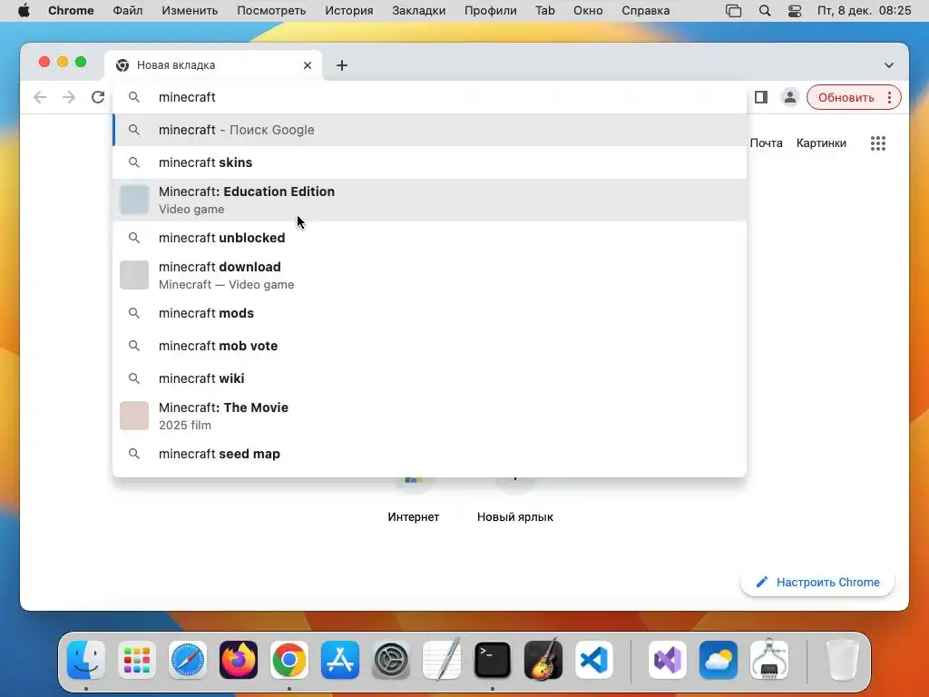Open the profile avatar icon

click(x=790, y=97)
